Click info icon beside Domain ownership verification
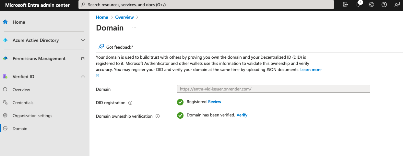The image size is (403, 156). coord(158,116)
